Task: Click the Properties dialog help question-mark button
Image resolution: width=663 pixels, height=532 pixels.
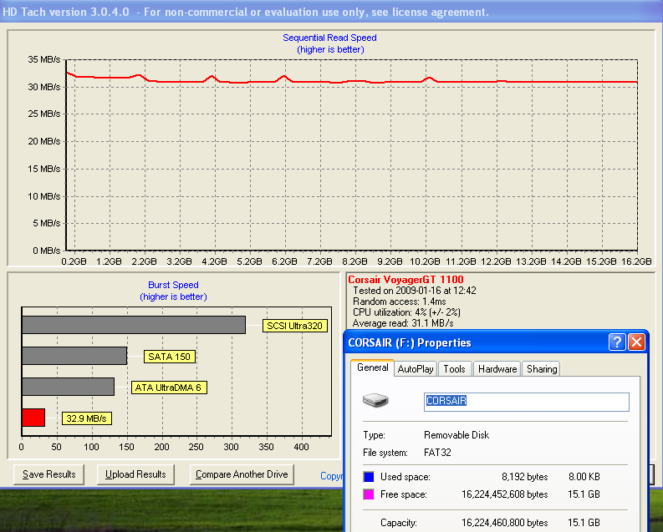Action: (617, 342)
